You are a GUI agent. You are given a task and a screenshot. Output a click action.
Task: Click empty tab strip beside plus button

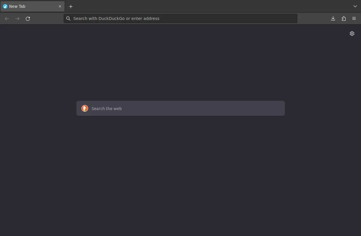(203, 6)
